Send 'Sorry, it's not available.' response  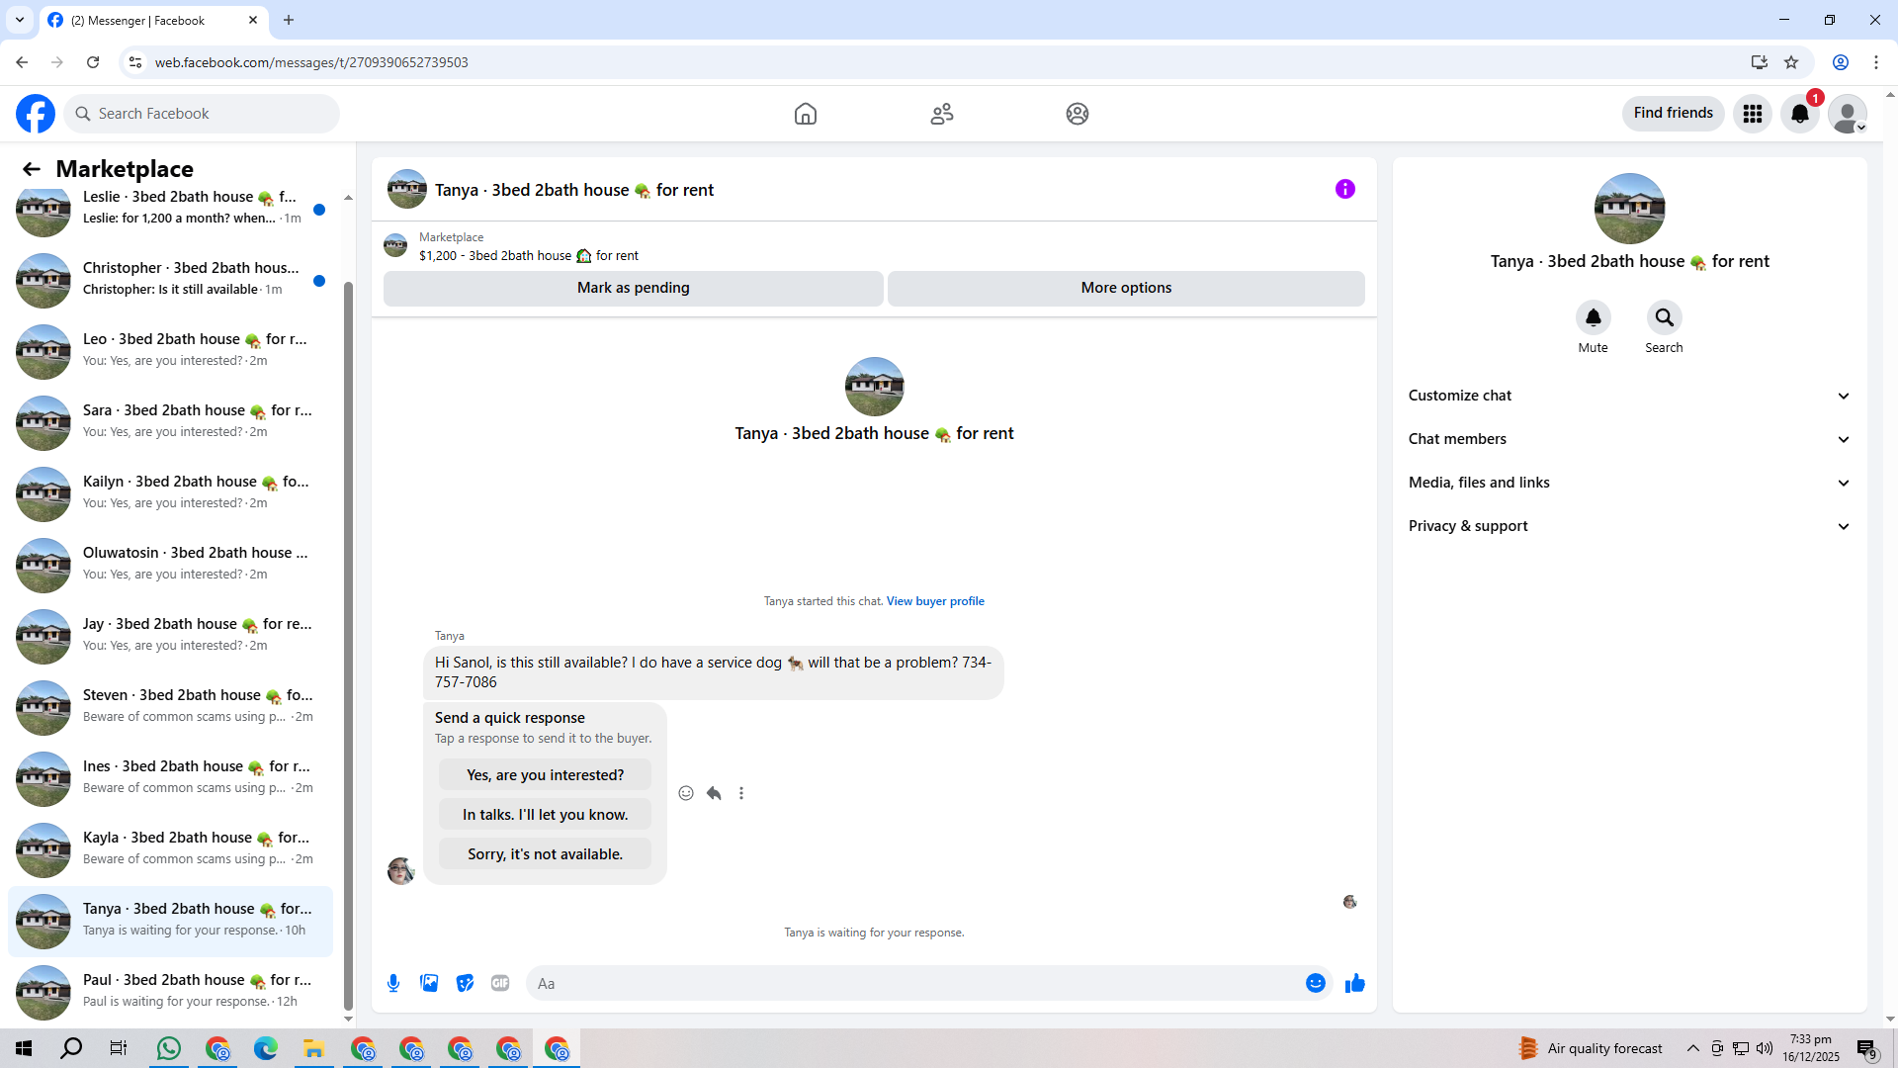point(546,854)
